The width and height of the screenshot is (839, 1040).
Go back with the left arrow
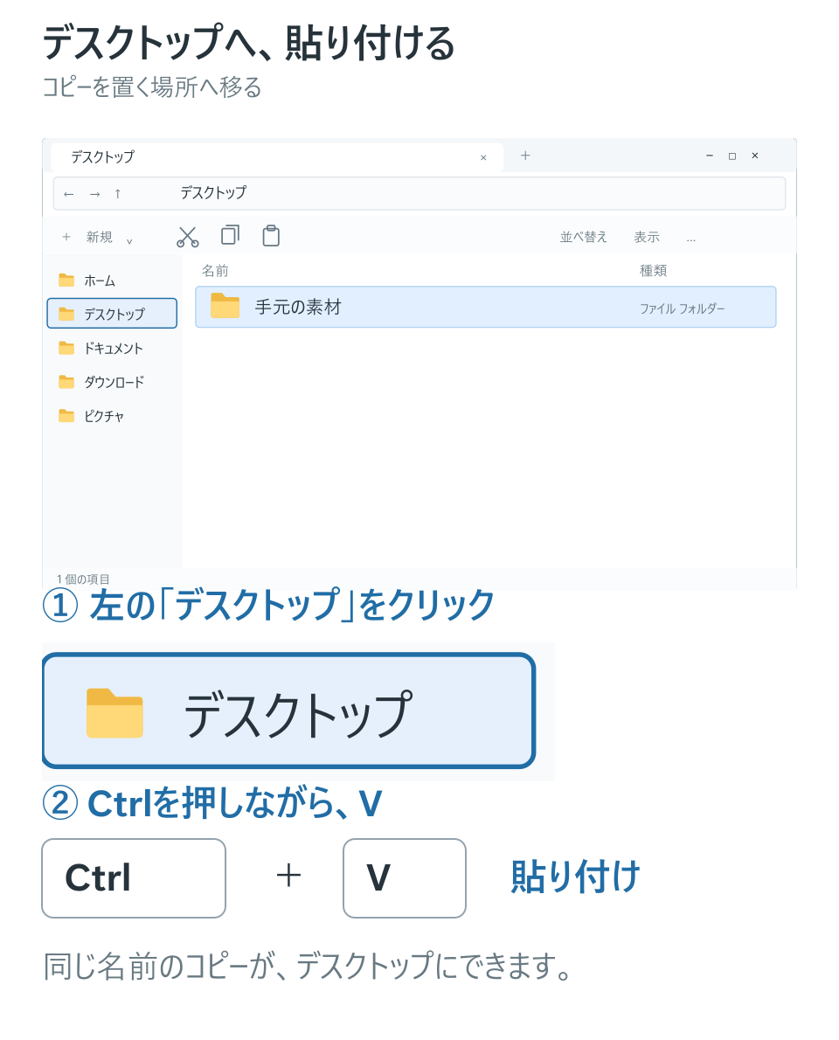[69, 194]
